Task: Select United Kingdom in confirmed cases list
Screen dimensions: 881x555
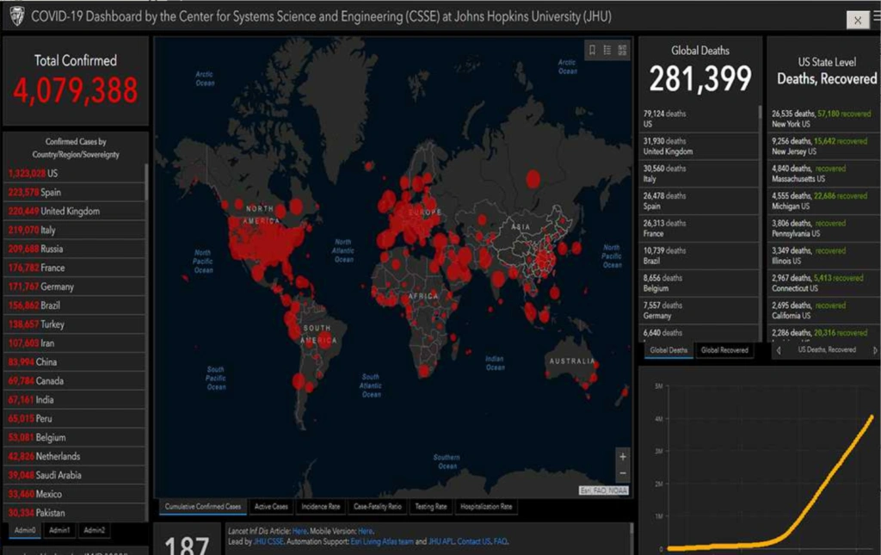Action: [74, 211]
